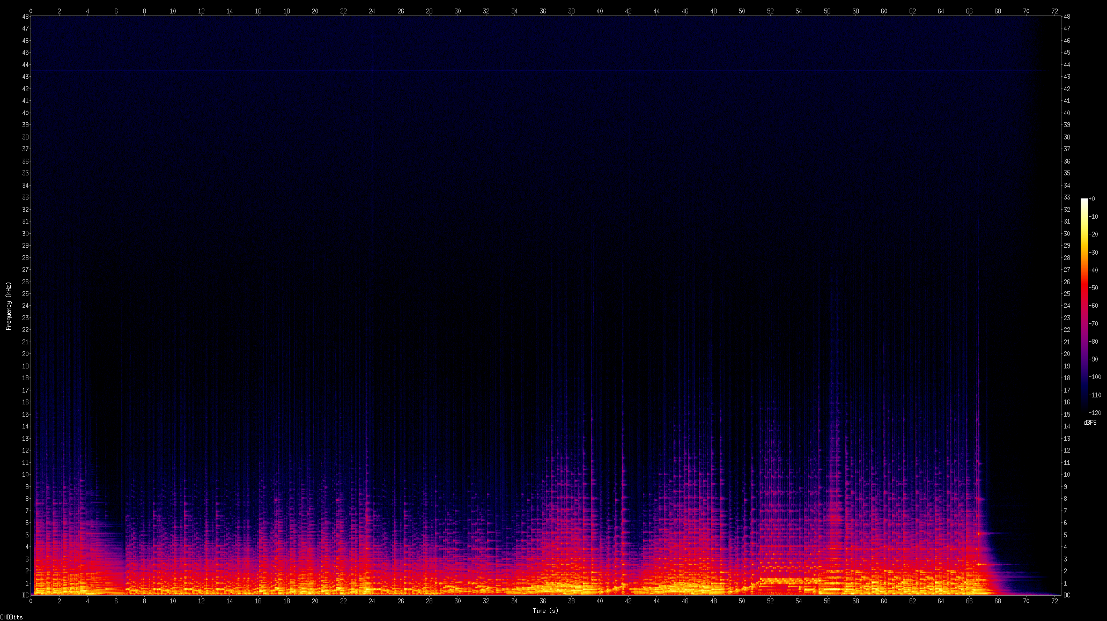1107x621 pixels.
Task: Pick the "-30" label on the dBFS color scale
Action: (x=1094, y=253)
